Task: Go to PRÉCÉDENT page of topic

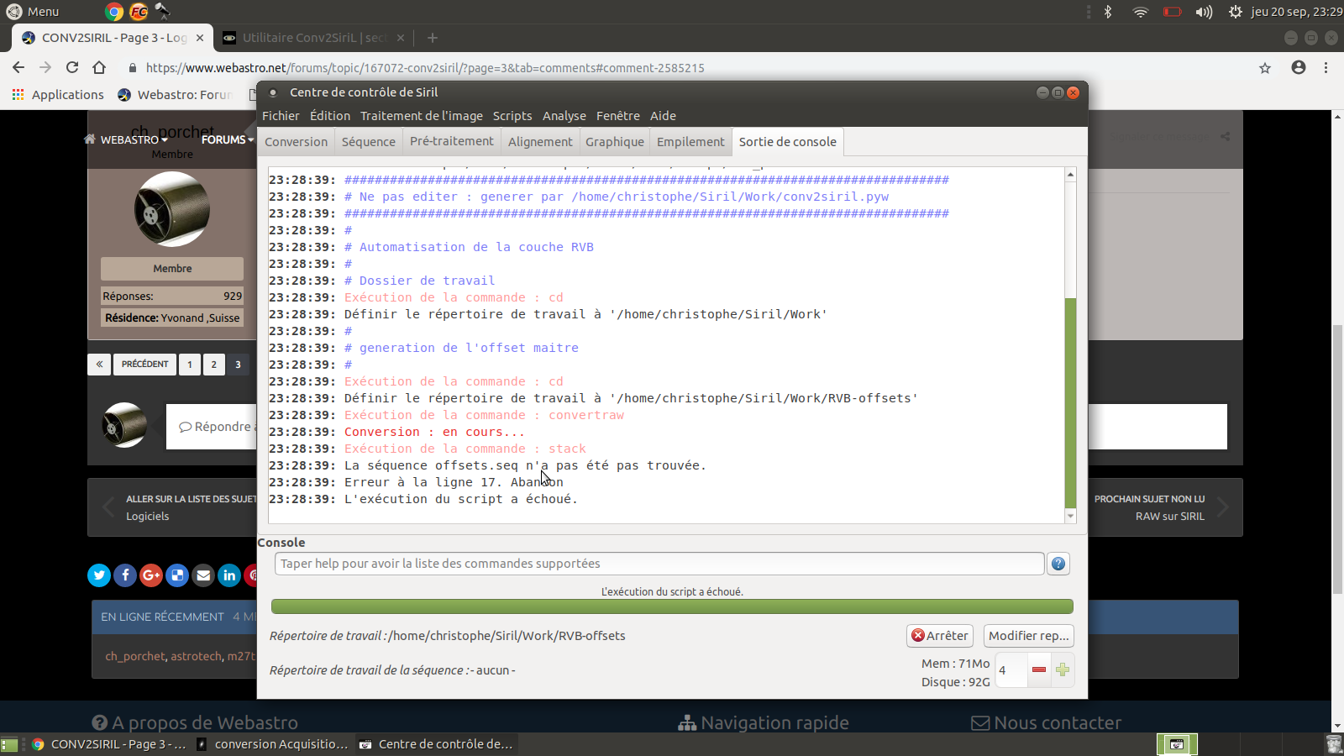Action: (144, 365)
